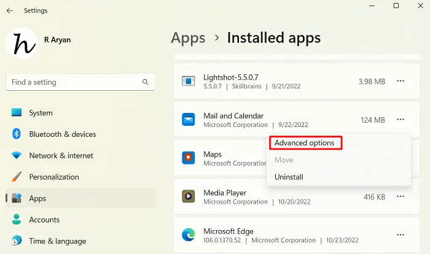Open more options for Lightshot-5.5.0.7

pyautogui.click(x=401, y=81)
